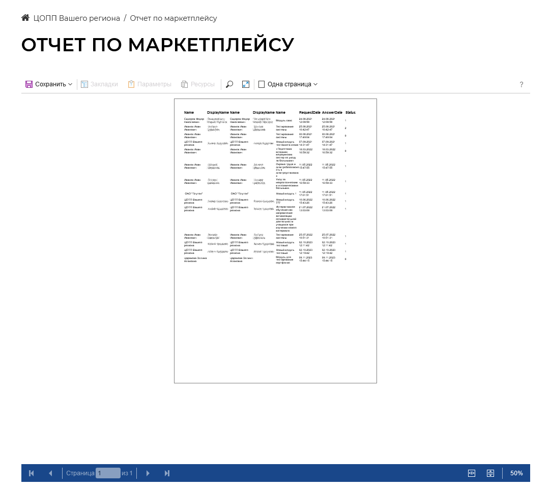Fit whole page in view
The image size is (550, 489).
point(490,473)
